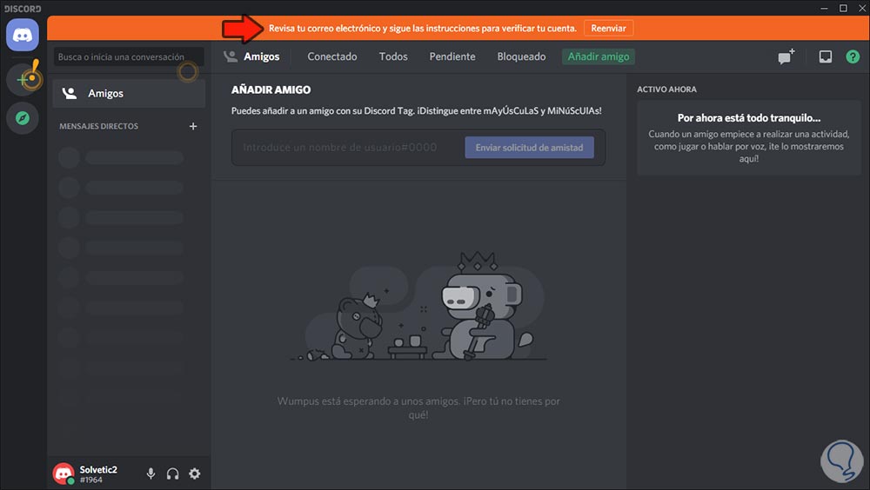Click the plus next to Mensajes Directos
Viewport: 870px width, 490px height.
(x=193, y=126)
